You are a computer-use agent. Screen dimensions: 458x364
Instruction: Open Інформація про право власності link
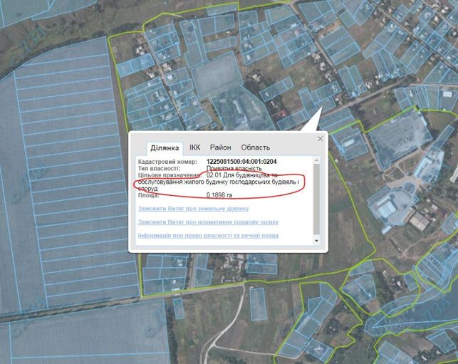[208, 236]
